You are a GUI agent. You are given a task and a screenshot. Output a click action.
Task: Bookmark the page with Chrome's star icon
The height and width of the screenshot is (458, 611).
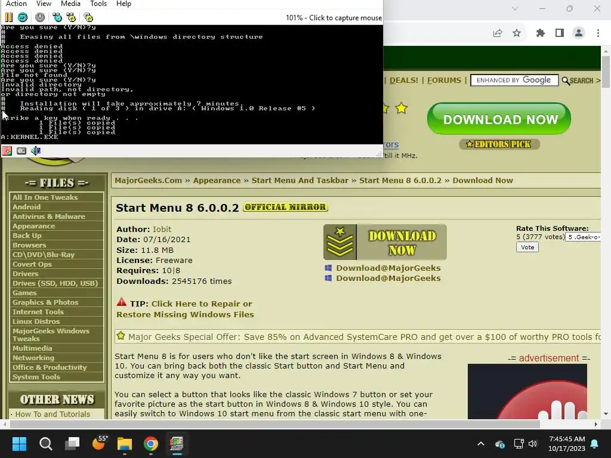pos(517,33)
